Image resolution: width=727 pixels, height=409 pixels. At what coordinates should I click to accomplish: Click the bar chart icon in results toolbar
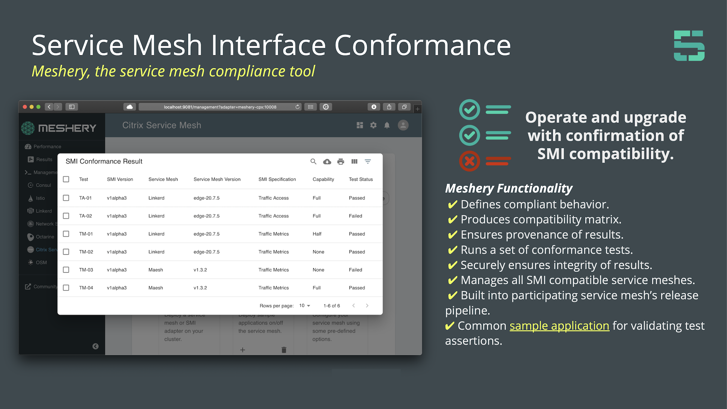point(354,161)
